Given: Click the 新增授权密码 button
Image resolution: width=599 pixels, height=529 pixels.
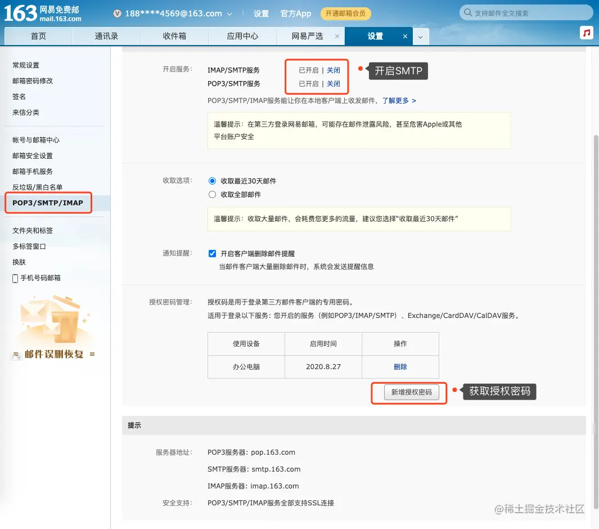Looking at the screenshot, I should 412,392.
